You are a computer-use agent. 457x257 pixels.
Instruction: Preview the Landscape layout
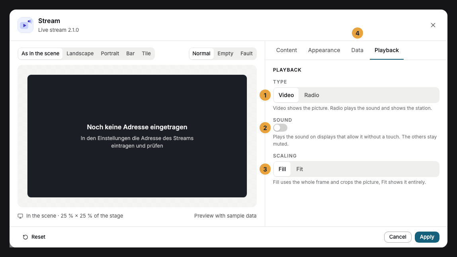[80, 54]
